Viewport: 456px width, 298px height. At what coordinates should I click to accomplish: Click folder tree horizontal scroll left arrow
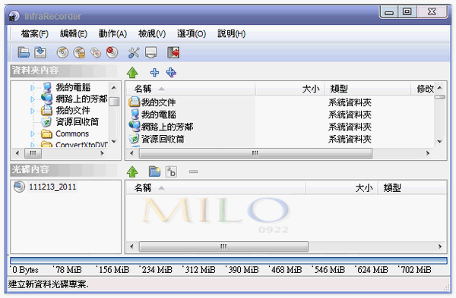[x=17, y=153]
